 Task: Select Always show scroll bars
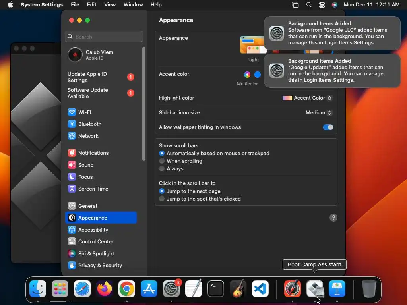click(x=162, y=168)
